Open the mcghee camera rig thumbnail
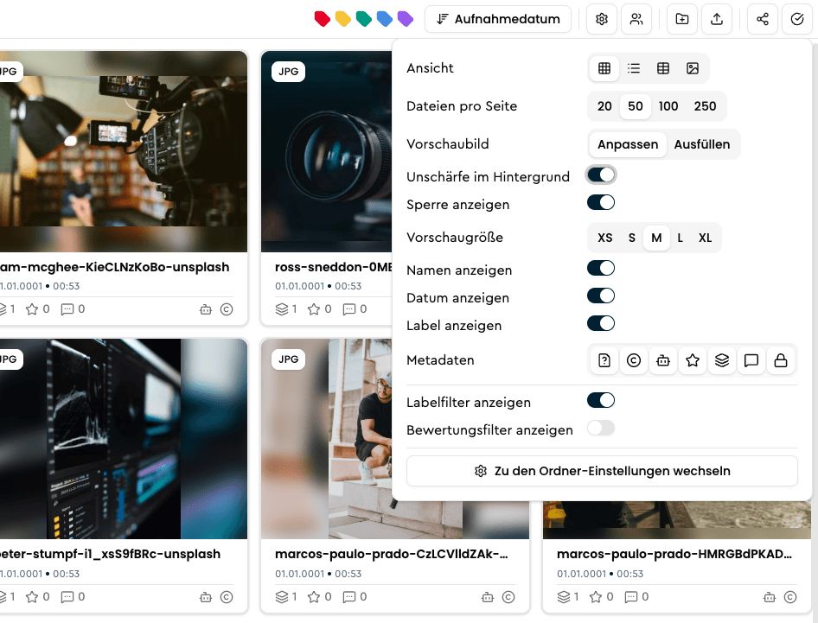Image resolution: width=818 pixels, height=623 pixels. click(x=123, y=151)
